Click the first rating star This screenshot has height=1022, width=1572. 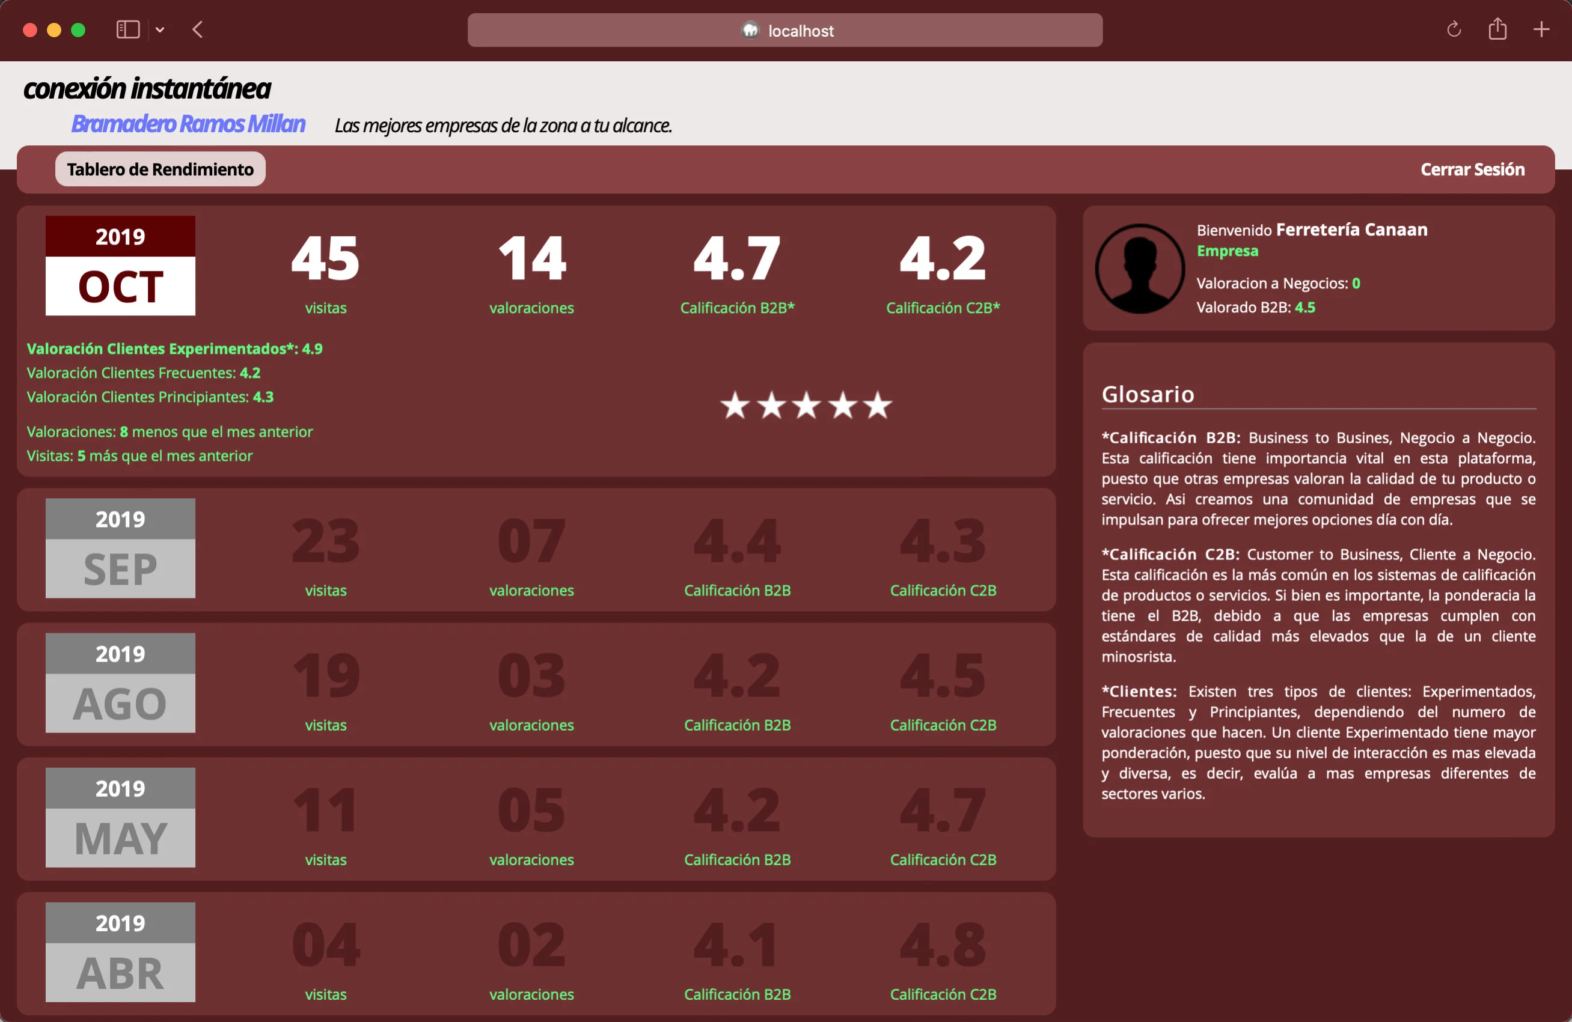(x=735, y=406)
